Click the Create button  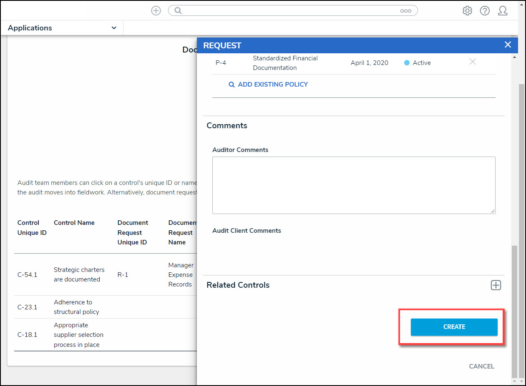pyautogui.click(x=454, y=327)
